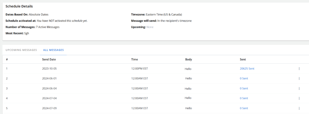Select the send date 2024-07-04
This screenshot has height=114, width=309.
tap(49, 98)
